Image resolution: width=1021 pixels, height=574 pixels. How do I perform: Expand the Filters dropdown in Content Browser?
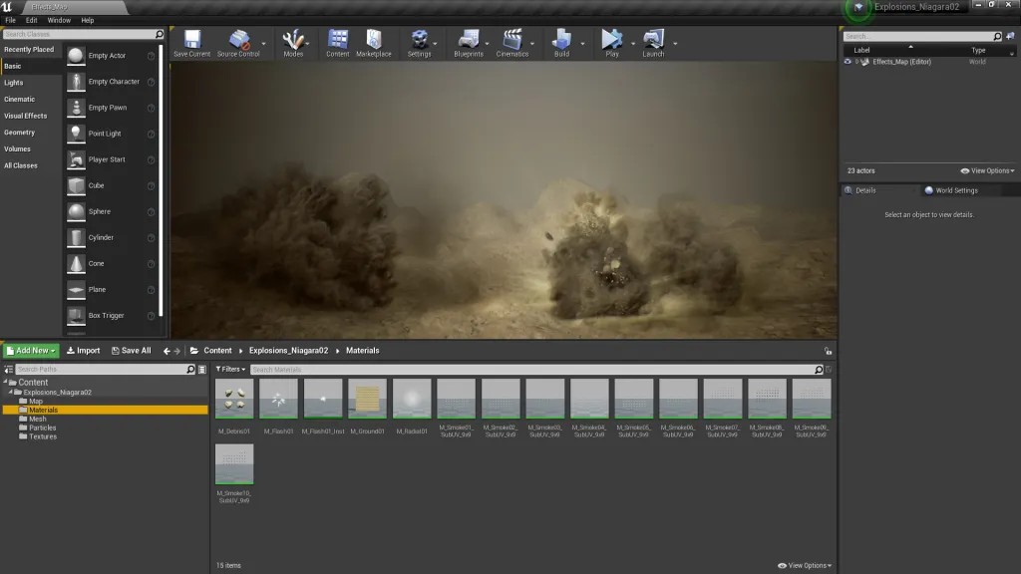[230, 370]
